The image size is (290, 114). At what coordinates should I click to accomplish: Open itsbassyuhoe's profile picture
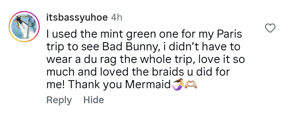pos(24,26)
